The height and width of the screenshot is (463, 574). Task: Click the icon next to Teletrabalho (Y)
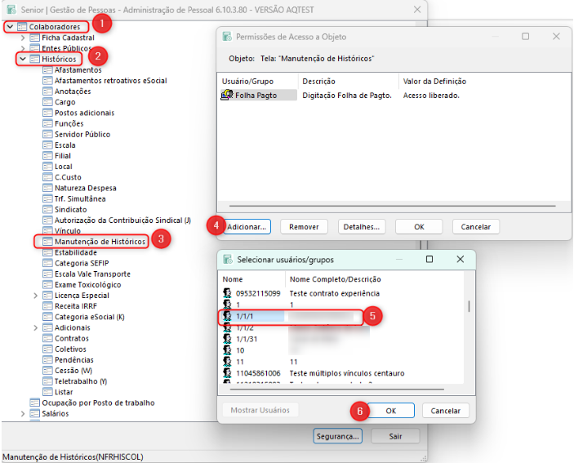click(x=47, y=381)
